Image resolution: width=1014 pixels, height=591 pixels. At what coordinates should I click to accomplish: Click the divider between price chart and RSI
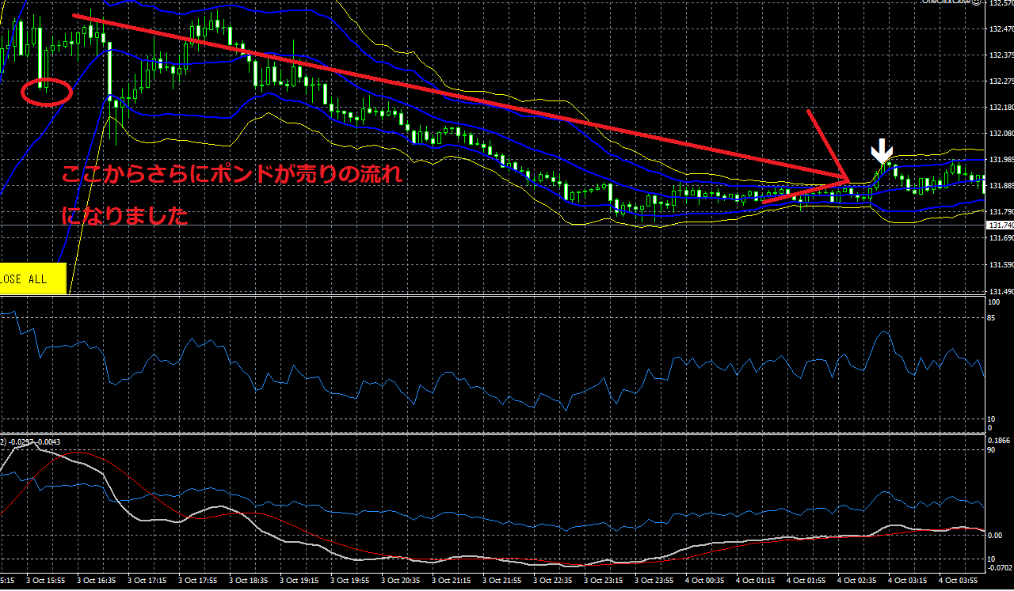[491, 296]
